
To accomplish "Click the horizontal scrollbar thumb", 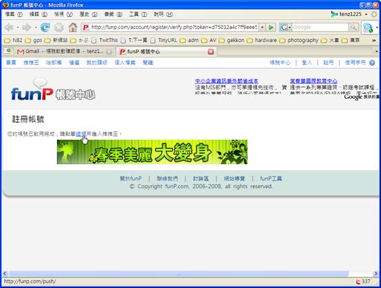I will (x=178, y=274).
